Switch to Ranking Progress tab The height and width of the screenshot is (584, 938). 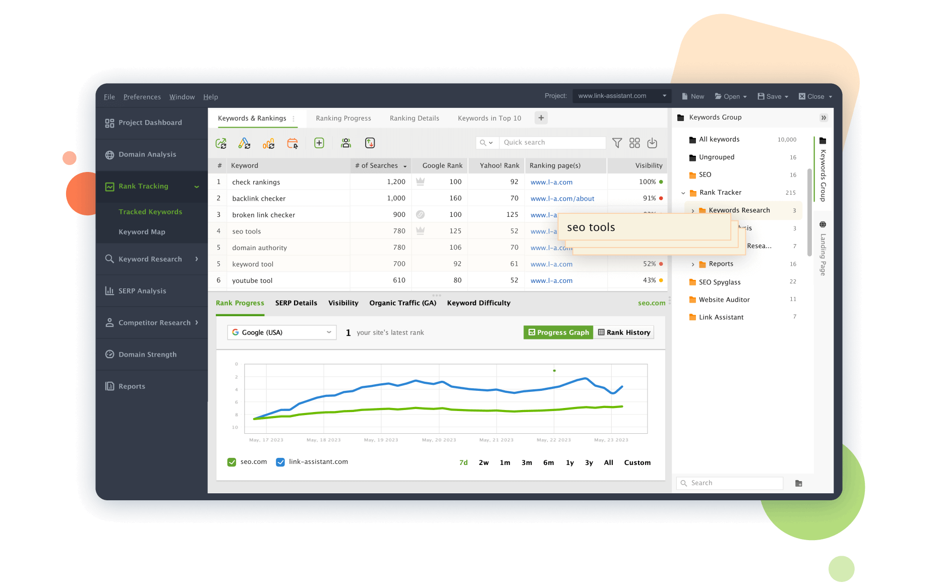(343, 118)
